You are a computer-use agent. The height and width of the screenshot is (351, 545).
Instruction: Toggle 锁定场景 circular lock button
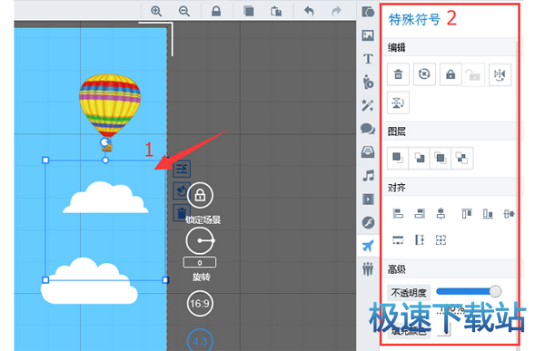[200, 196]
